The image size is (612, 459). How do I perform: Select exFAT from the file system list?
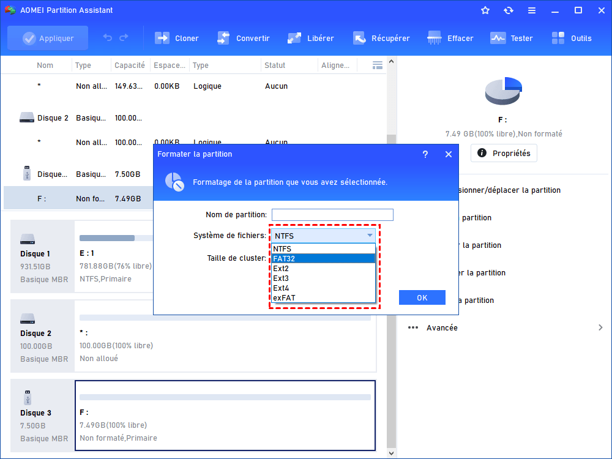(x=323, y=297)
